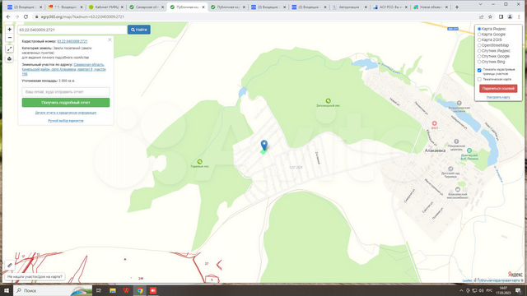Screen dimensions: 527x296
Task: Click the blue Найти search button
Action: 139,30
